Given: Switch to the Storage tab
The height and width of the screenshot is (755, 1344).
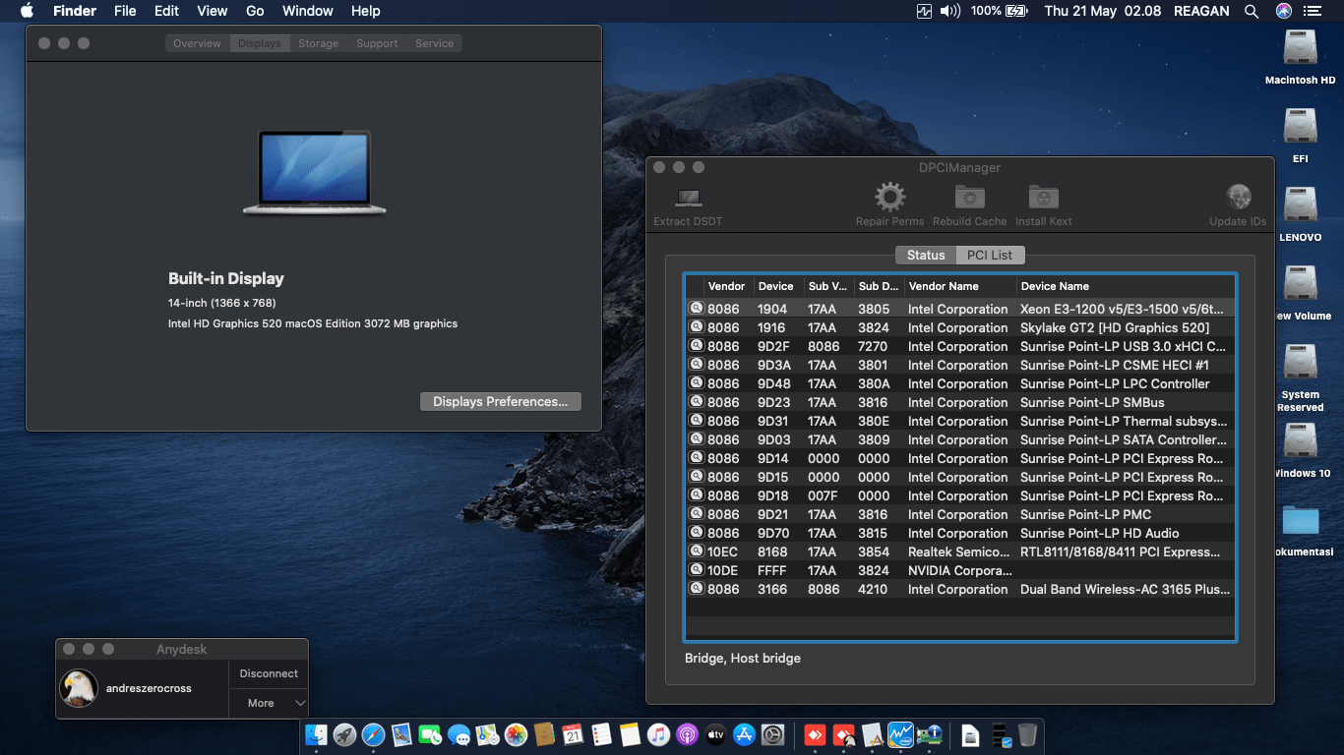Looking at the screenshot, I should [319, 43].
